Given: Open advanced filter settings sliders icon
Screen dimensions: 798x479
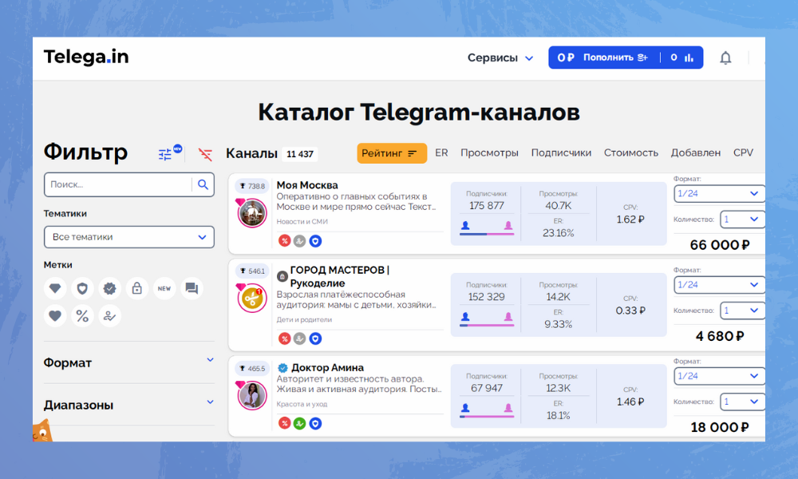Looking at the screenshot, I should point(166,154).
